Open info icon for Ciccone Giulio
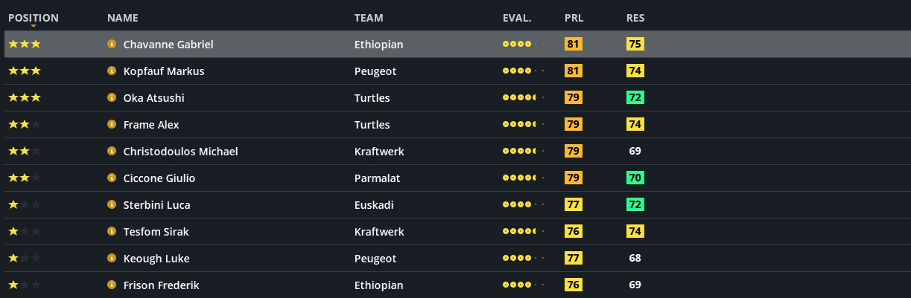The image size is (911, 298). 112,178
